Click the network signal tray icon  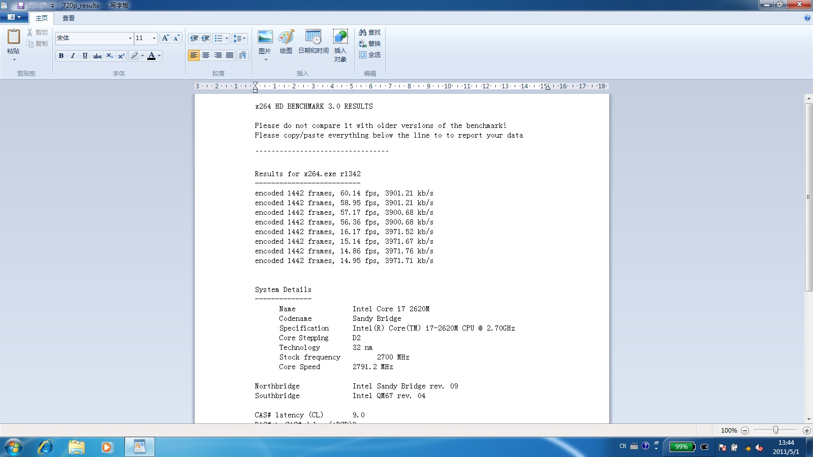point(747,447)
